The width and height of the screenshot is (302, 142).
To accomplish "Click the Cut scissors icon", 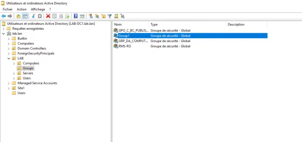I will [x=33, y=16].
